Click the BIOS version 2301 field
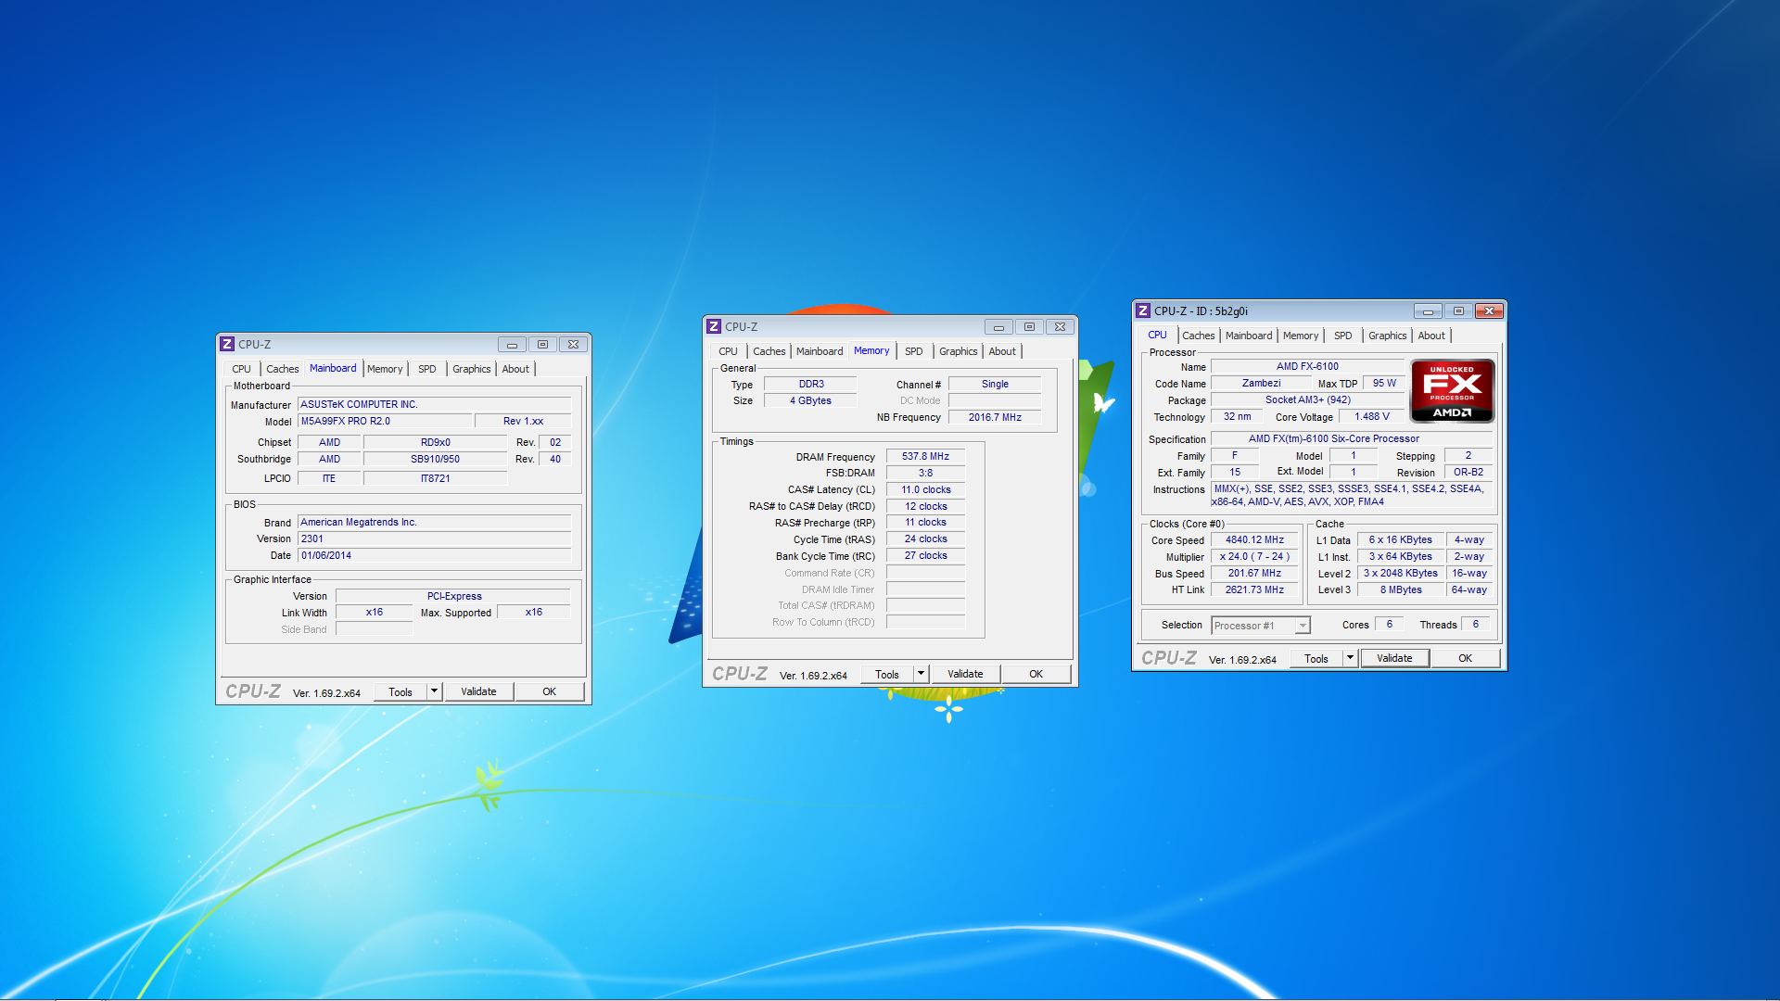This screenshot has width=1780, height=1001. 434,539
